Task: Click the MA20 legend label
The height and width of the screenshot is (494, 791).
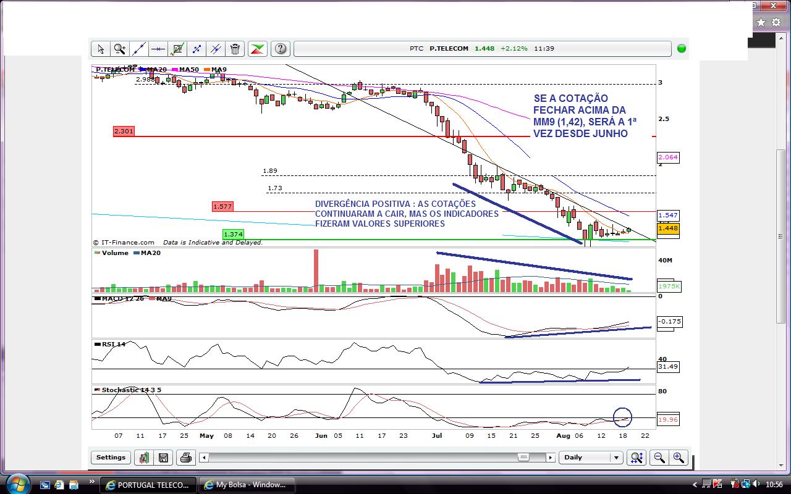Action: 156,70
